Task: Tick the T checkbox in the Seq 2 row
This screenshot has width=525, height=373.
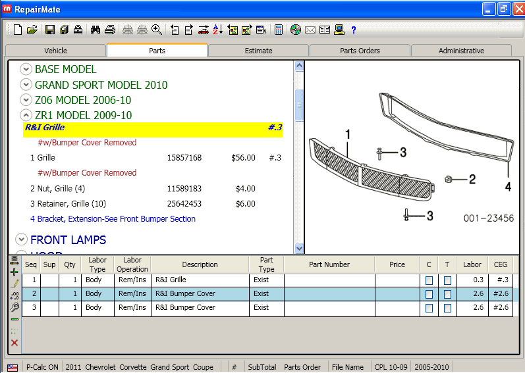Action: tap(447, 294)
